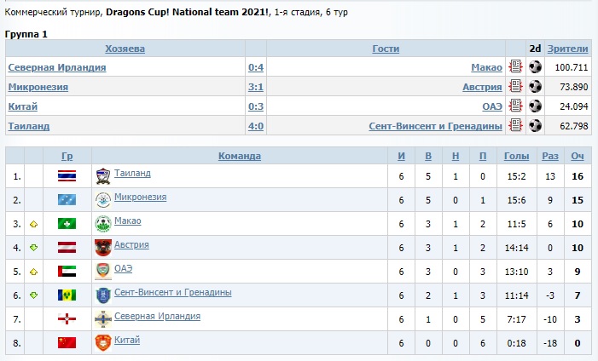Click the Thailand flag icon
Screen dimensions: 598x361
tap(67, 175)
